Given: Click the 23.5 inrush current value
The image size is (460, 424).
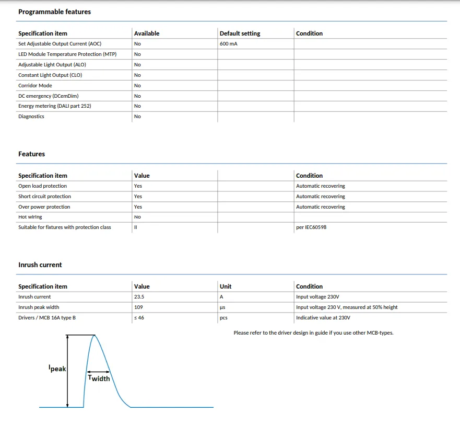Looking at the screenshot, I should click(x=139, y=297).
